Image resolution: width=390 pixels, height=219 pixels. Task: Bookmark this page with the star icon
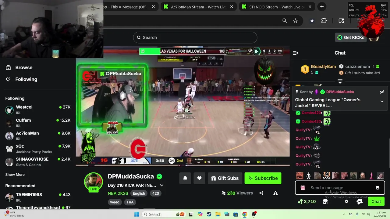(x=295, y=21)
